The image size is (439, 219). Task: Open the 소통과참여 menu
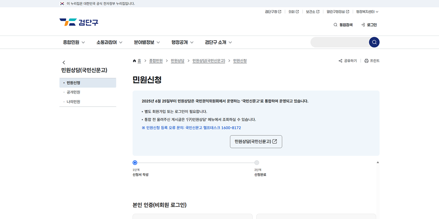tap(109, 42)
